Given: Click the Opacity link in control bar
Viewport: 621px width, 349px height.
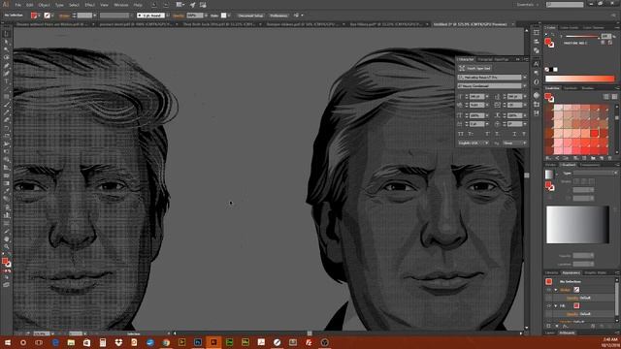Looking at the screenshot, I should click(x=178, y=16).
